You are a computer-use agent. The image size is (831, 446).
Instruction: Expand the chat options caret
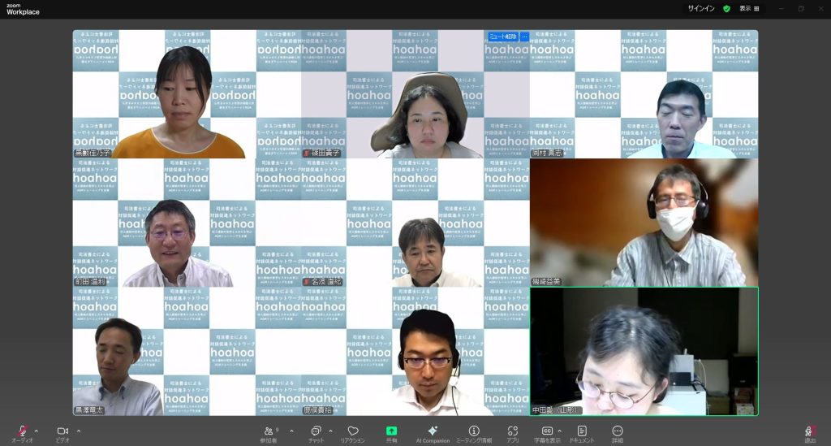(x=331, y=431)
